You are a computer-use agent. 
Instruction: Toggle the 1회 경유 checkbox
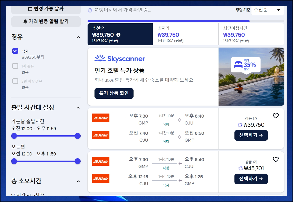(15, 66)
